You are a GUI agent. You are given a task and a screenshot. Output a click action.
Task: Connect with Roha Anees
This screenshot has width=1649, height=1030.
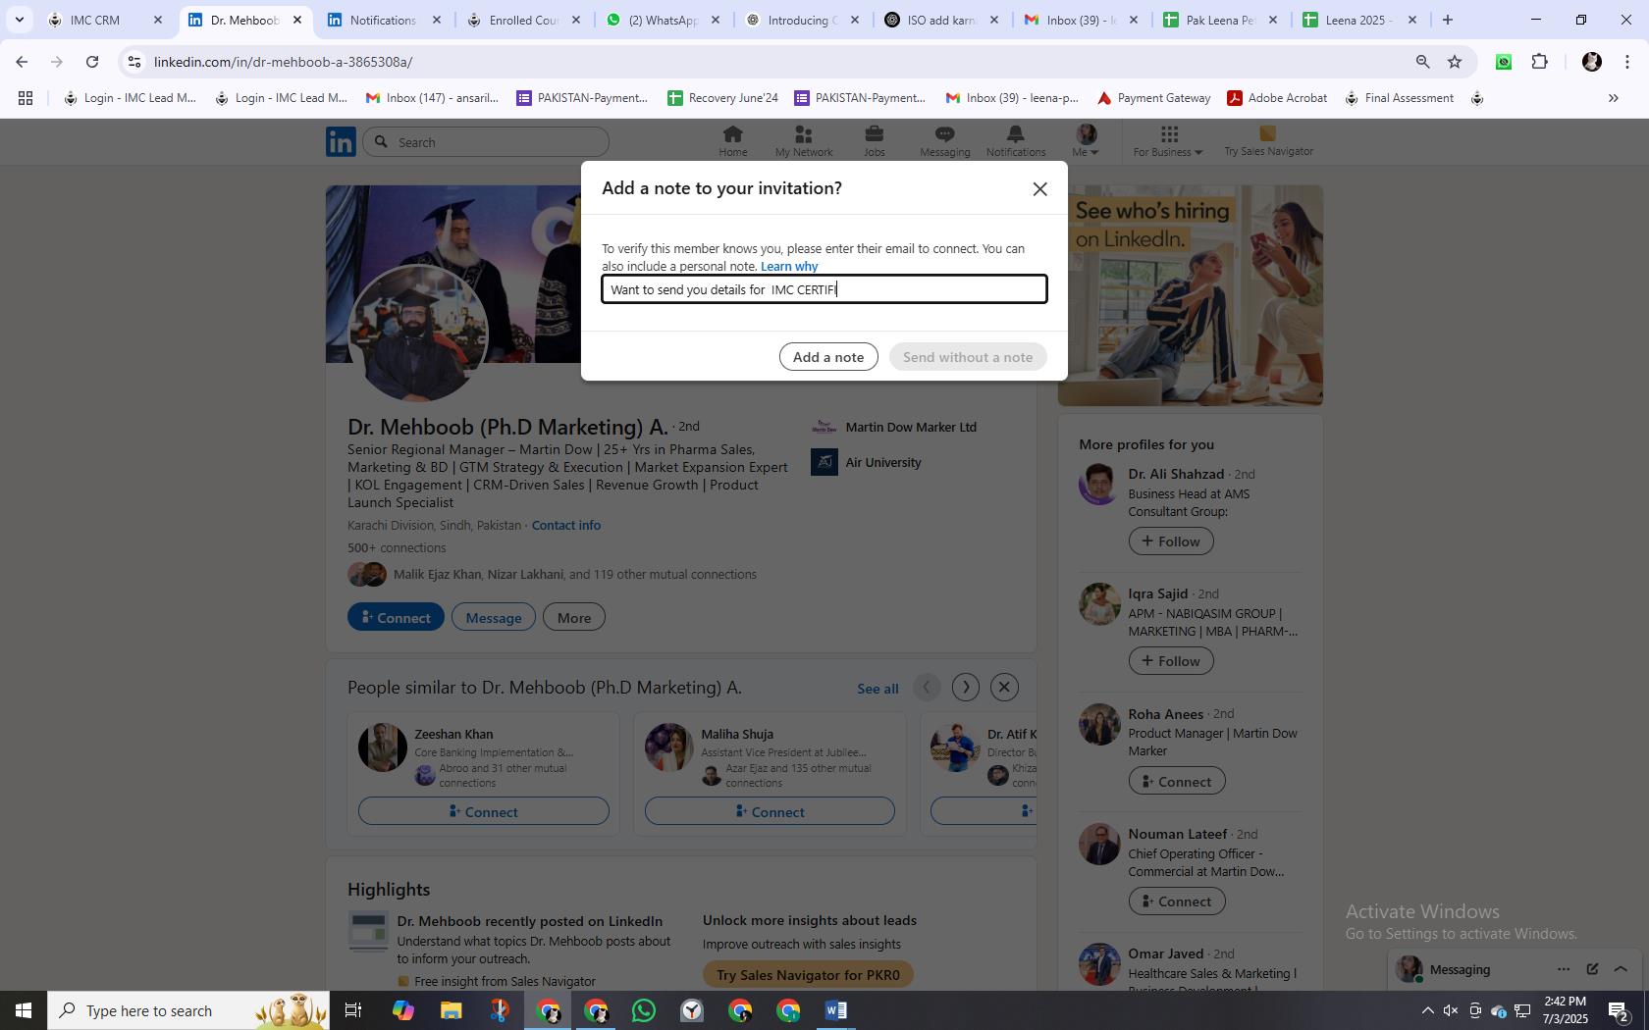1177,782
